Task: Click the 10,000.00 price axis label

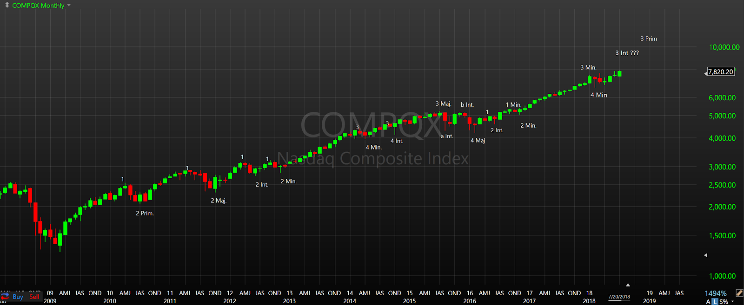Action: tap(724, 47)
